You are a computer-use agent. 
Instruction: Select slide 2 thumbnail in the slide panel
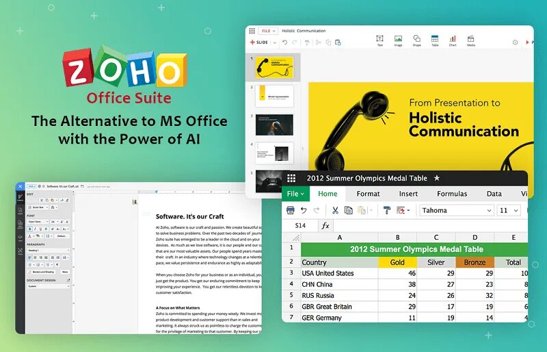274,96
